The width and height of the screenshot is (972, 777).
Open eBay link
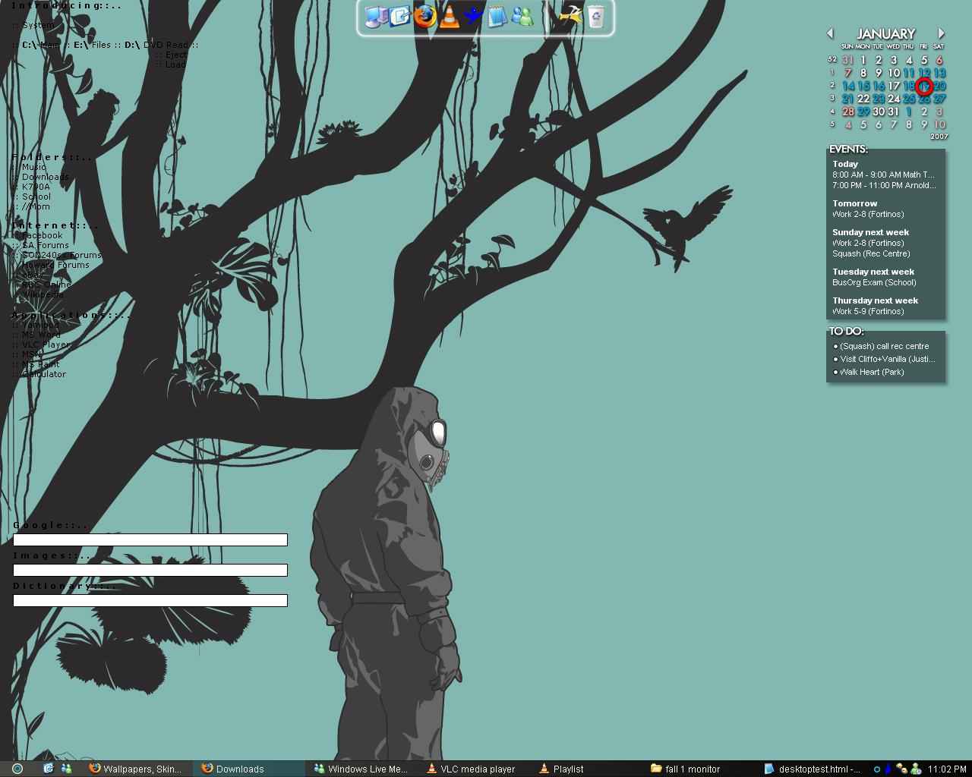click(33, 275)
